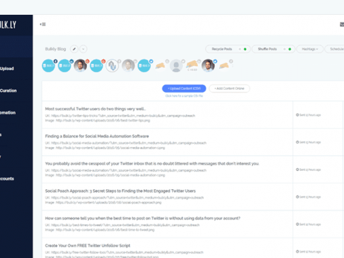Toggle the Recycle Posts switch
This screenshot has height=258, width=344.
click(243, 49)
